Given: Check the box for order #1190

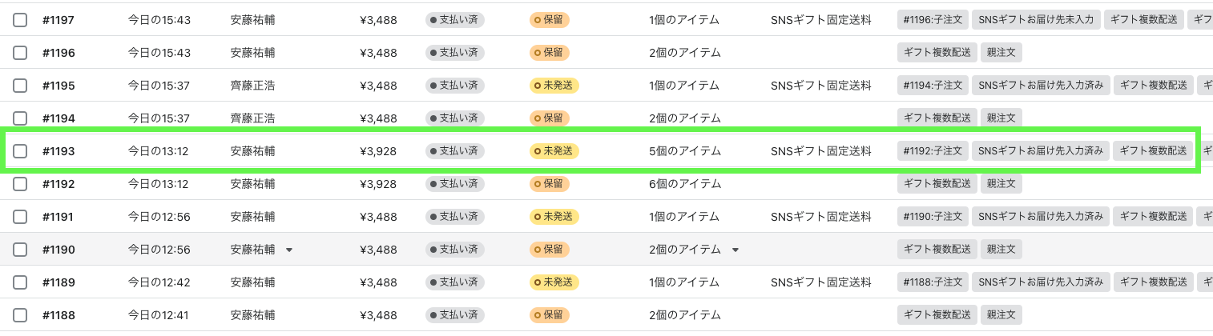Looking at the screenshot, I should click(x=20, y=250).
